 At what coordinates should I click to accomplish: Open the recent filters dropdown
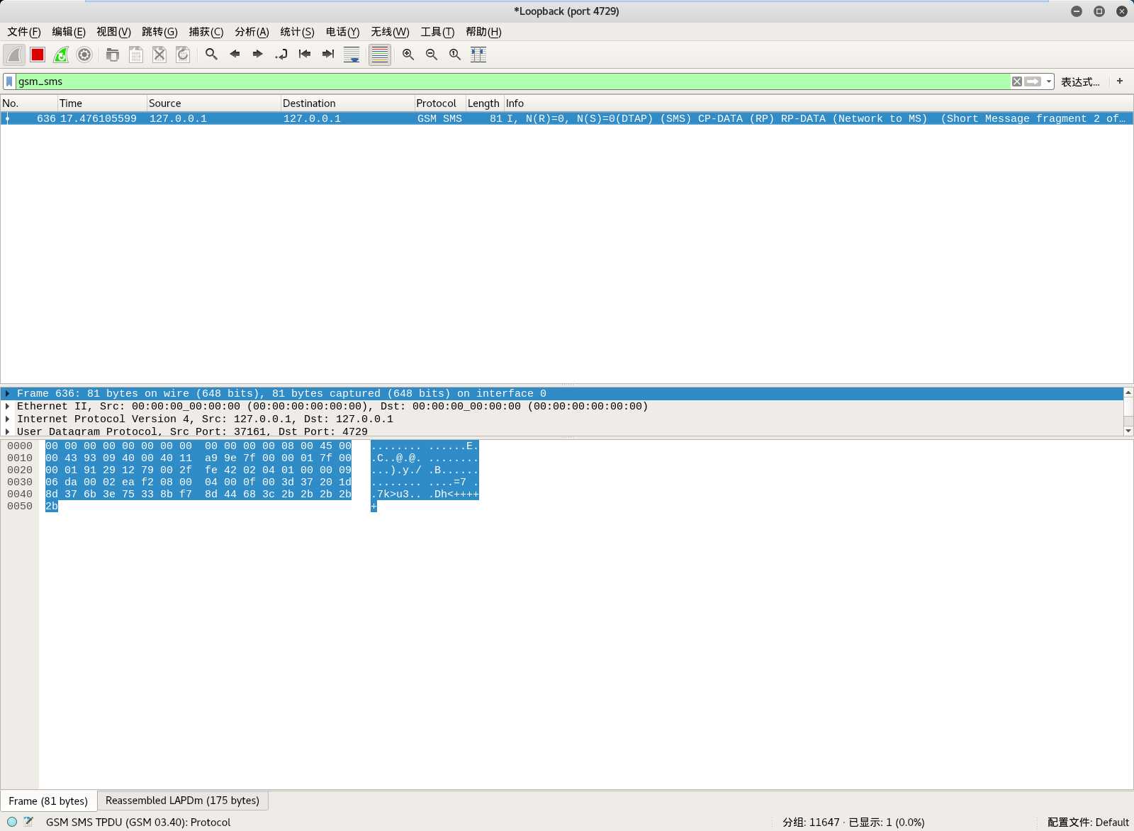point(1049,81)
